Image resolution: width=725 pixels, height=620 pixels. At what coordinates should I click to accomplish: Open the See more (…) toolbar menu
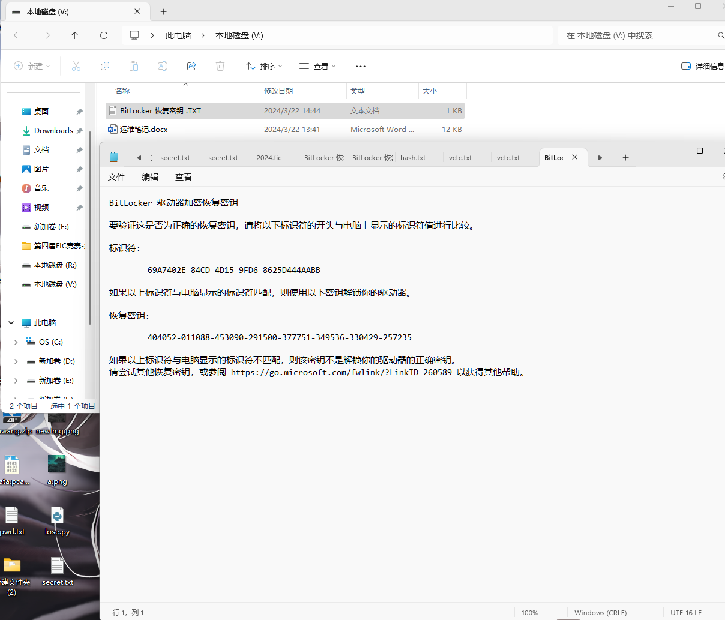[x=361, y=66]
